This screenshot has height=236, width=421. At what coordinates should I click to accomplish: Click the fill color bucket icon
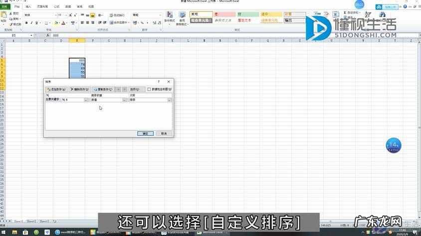tap(56, 23)
